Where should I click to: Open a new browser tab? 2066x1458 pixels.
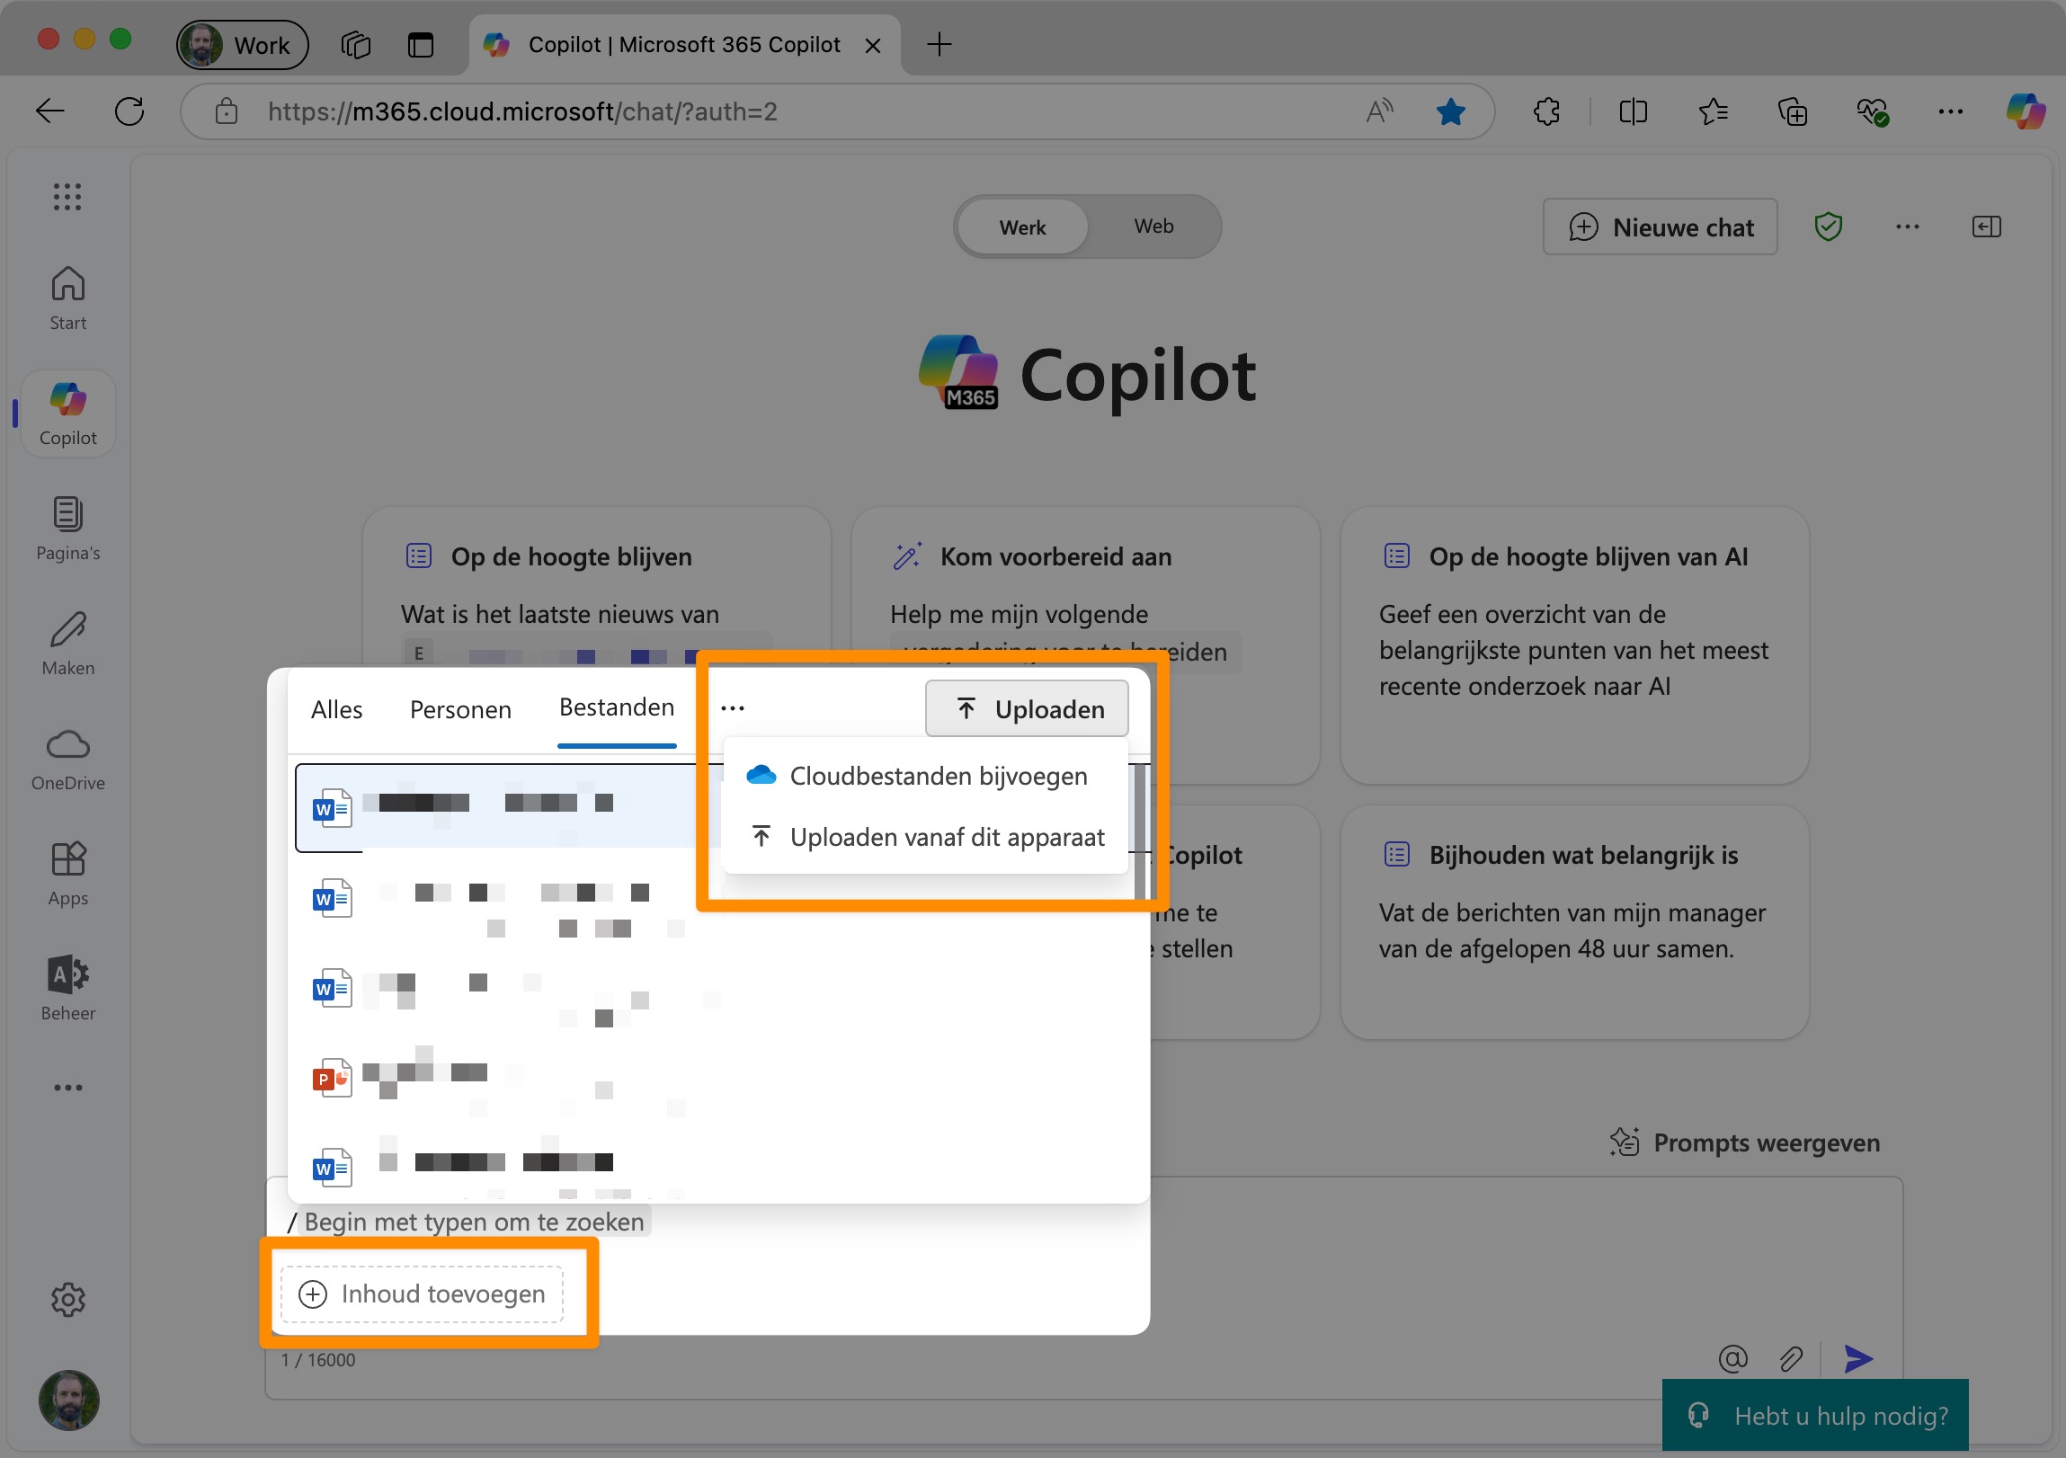pos(939,44)
